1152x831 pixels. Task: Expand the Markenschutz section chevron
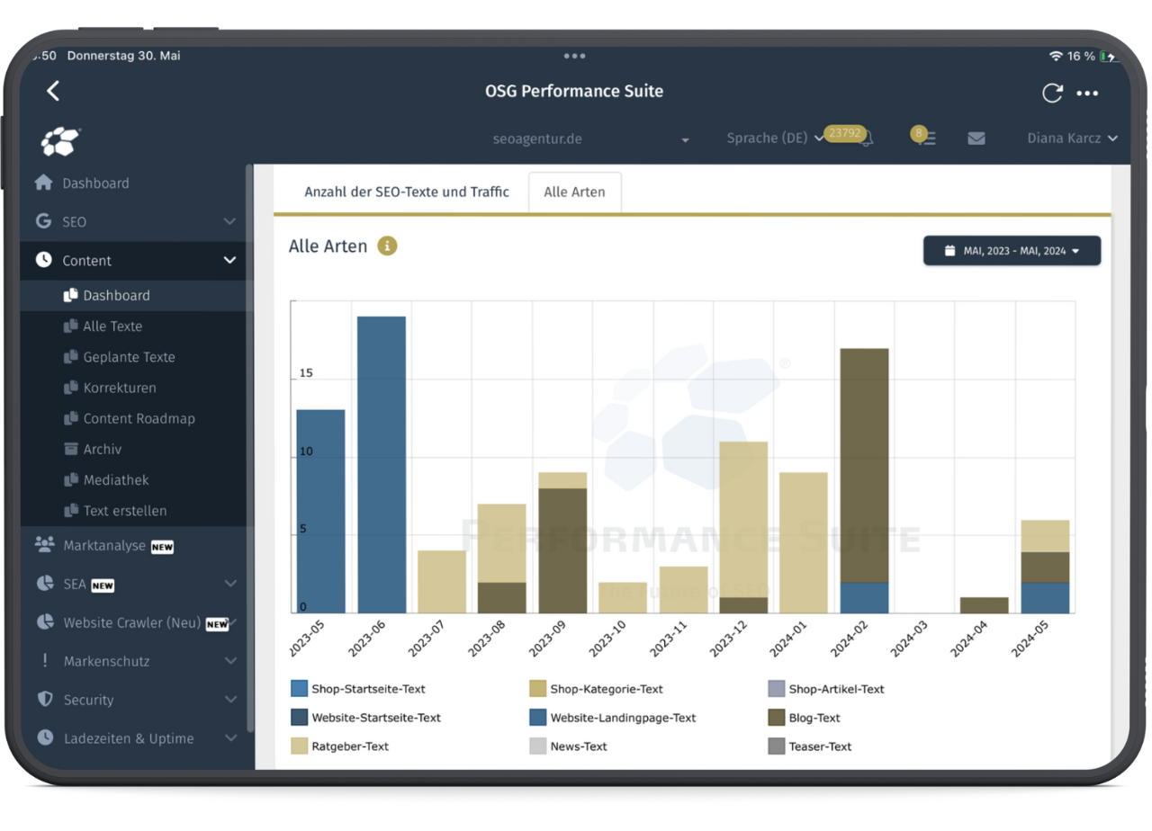tap(229, 661)
